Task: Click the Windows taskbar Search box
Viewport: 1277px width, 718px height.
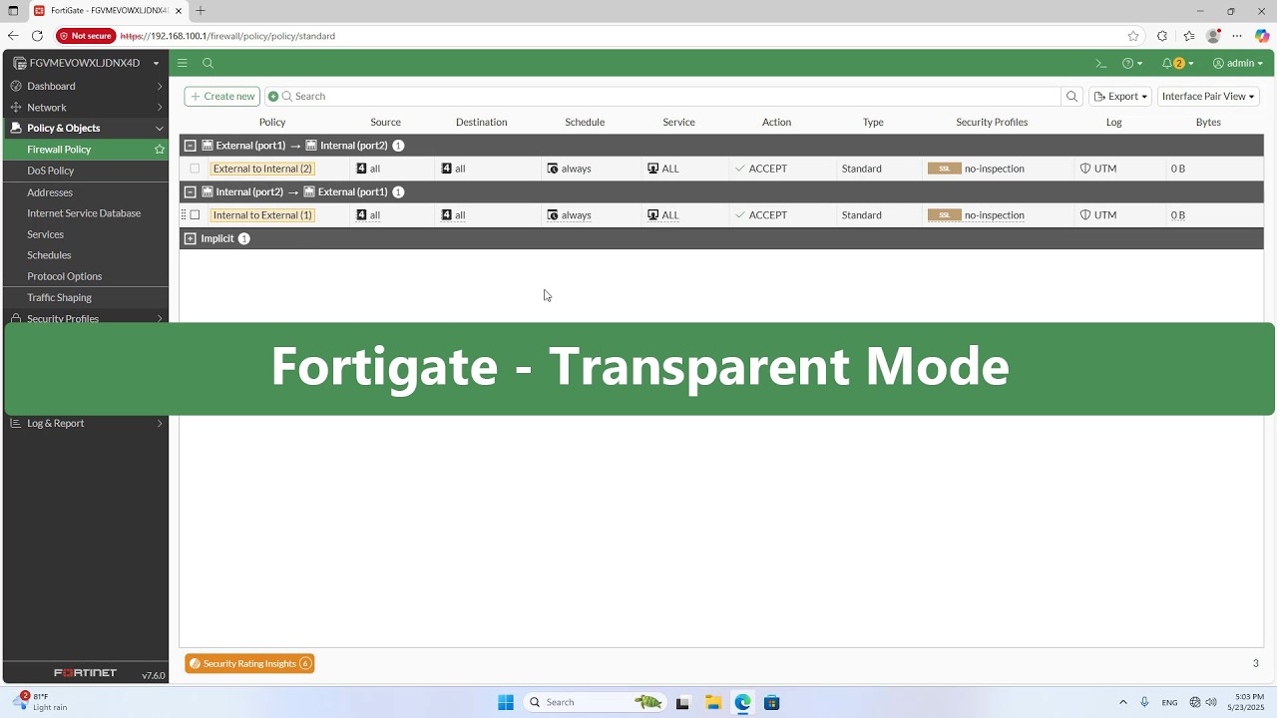Action: [594, 702]
